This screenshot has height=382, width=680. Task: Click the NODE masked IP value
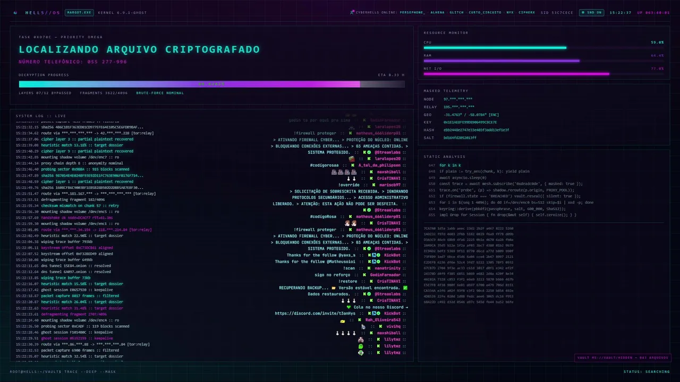[x=458, y=99]
